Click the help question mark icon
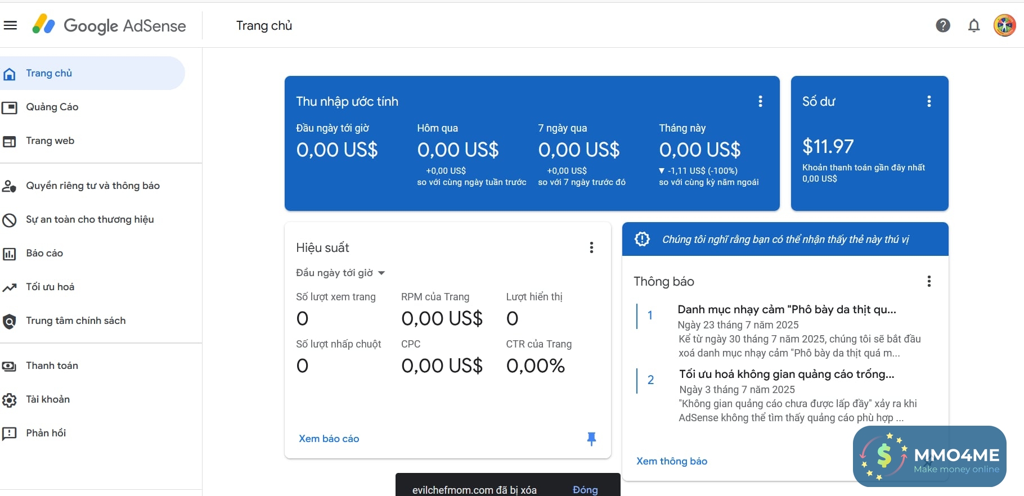 [943, 25]
